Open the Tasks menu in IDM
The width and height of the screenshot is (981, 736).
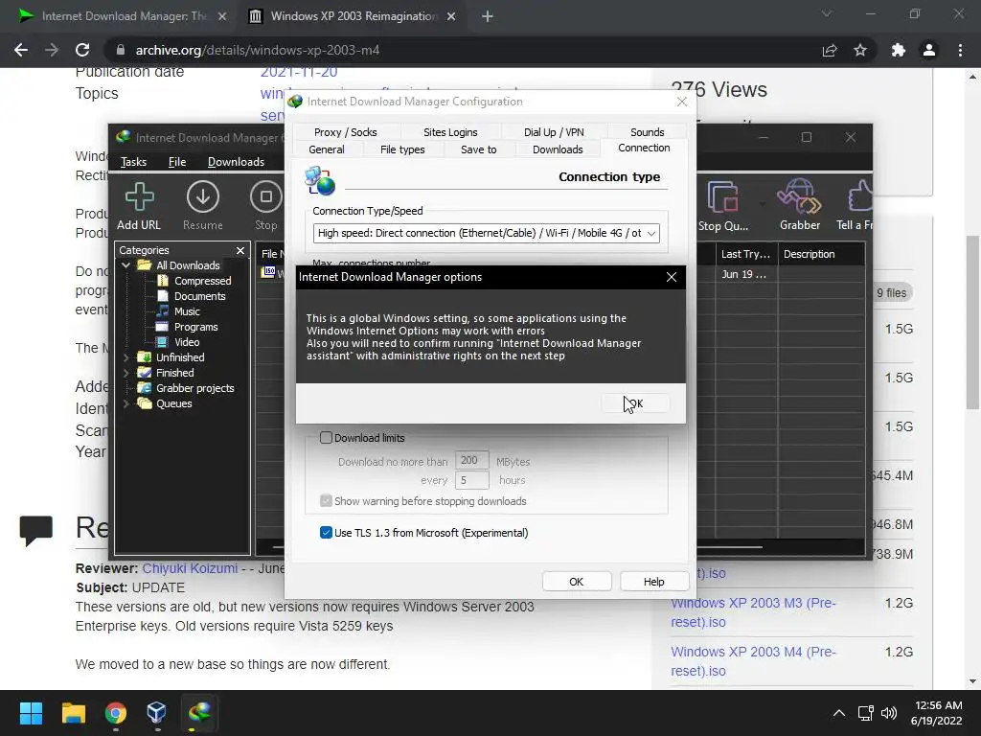pos(133,161)
